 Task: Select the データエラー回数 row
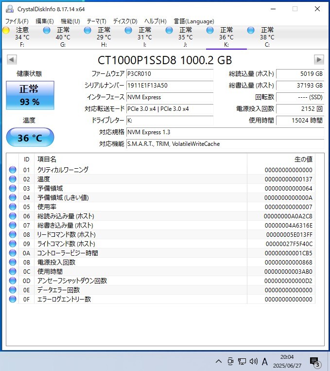pos(160,290)
